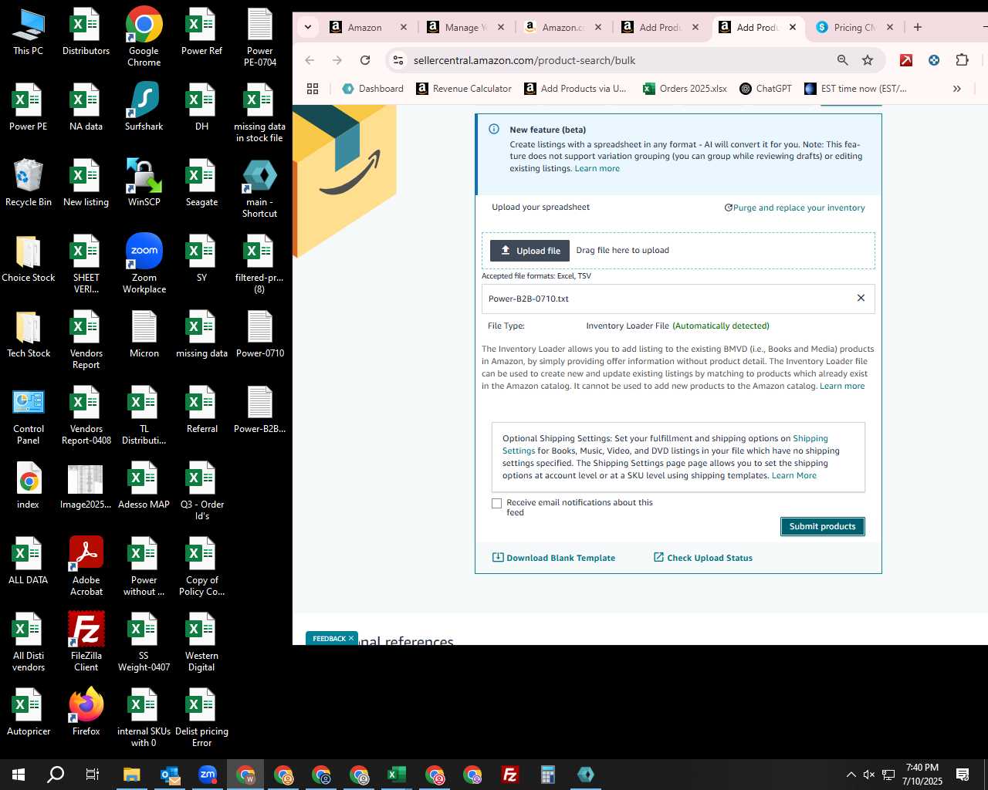
Task: Open the Power-0710 text file
Action: [259, 334]
